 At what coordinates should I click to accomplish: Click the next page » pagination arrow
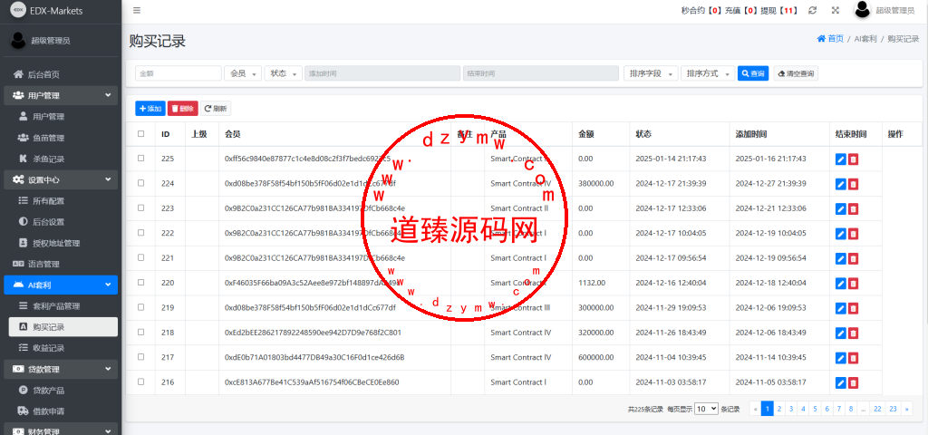pyautogui.click(x=906, y=409)
